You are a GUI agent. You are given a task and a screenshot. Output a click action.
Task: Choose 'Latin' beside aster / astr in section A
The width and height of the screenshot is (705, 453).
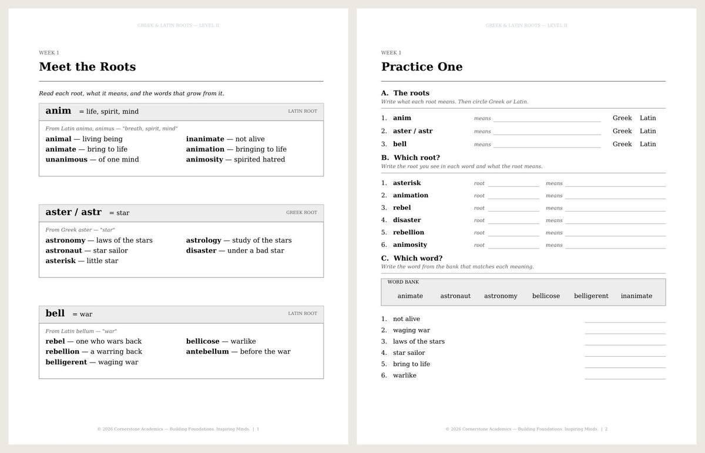coord(648,131)
